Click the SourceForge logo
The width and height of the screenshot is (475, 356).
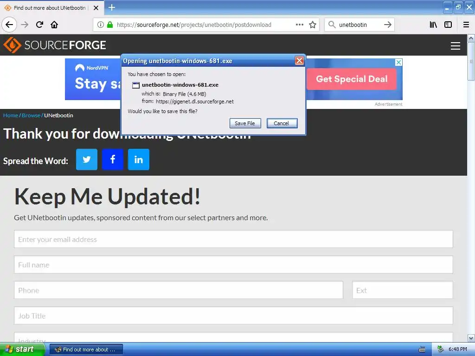click(55, 45)
